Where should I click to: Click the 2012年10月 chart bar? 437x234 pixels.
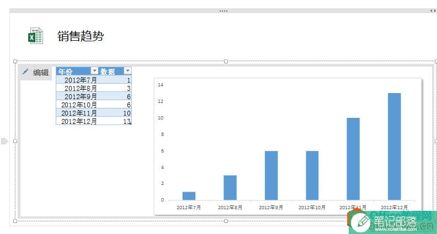click(x=312, y=176)
